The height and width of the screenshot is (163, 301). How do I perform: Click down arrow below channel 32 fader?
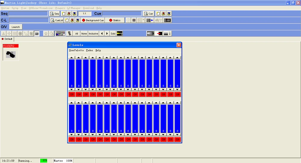(177, 135)
